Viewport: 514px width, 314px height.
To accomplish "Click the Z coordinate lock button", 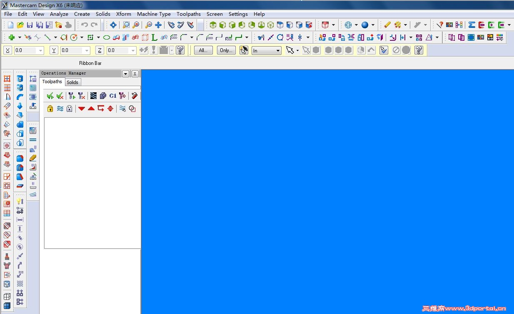I will 100,50.
